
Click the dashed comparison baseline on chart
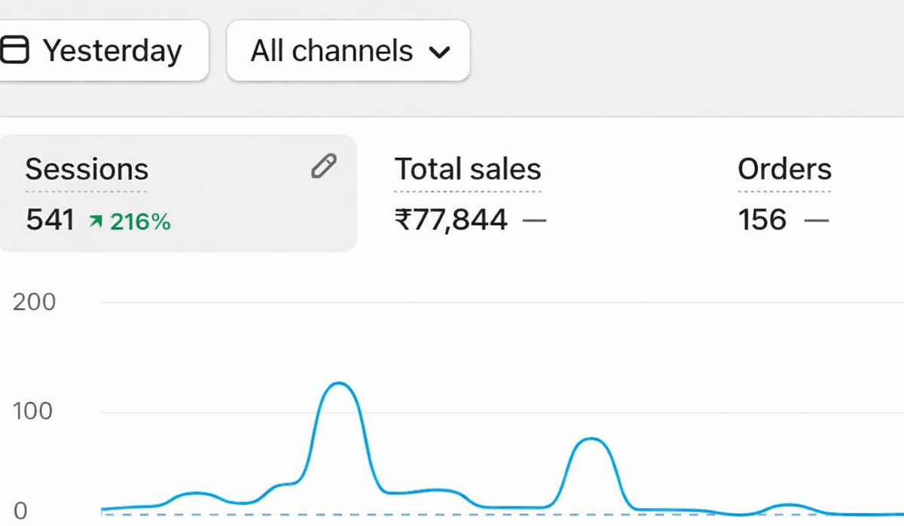click(452, 515)
